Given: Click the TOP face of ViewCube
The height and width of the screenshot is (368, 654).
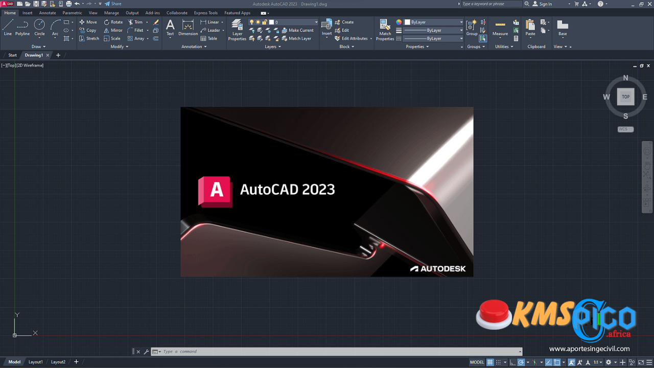Looking at the screenshot, I should pos(625,97).
